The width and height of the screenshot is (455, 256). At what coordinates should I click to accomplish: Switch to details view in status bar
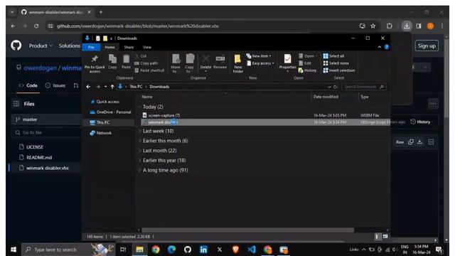[x=378, y=237]
